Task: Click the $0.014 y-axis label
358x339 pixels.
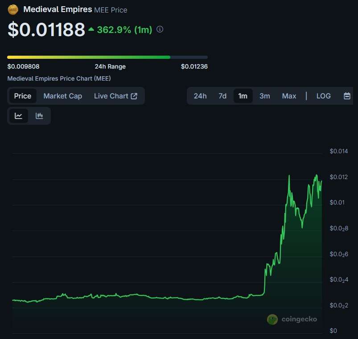Action: click(x=338, y=151)
